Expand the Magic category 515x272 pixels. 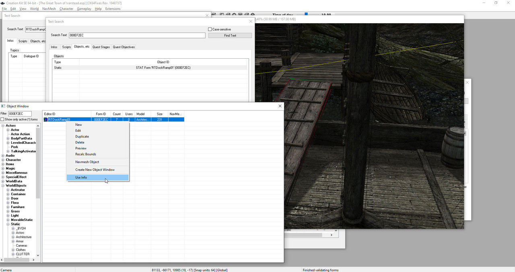pyautogui.click(x=3, y=169)
